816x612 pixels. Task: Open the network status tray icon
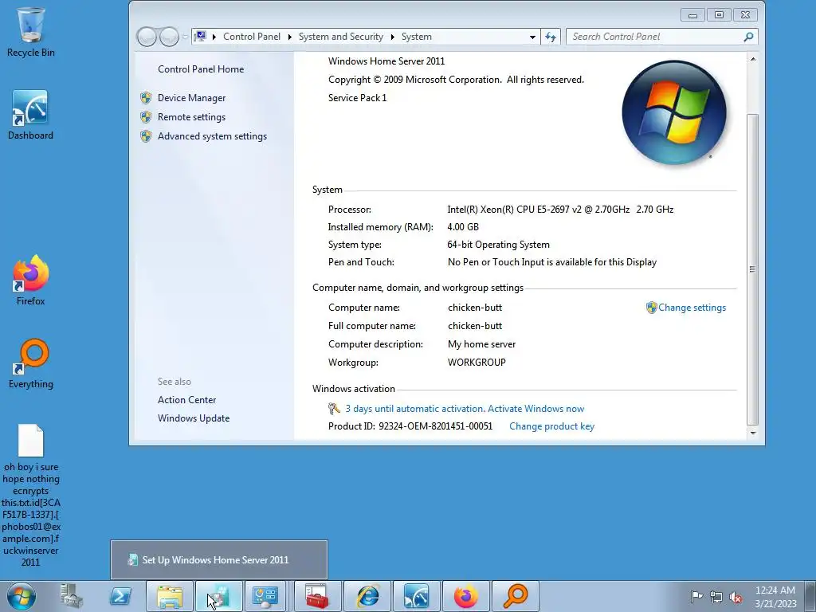716,597
